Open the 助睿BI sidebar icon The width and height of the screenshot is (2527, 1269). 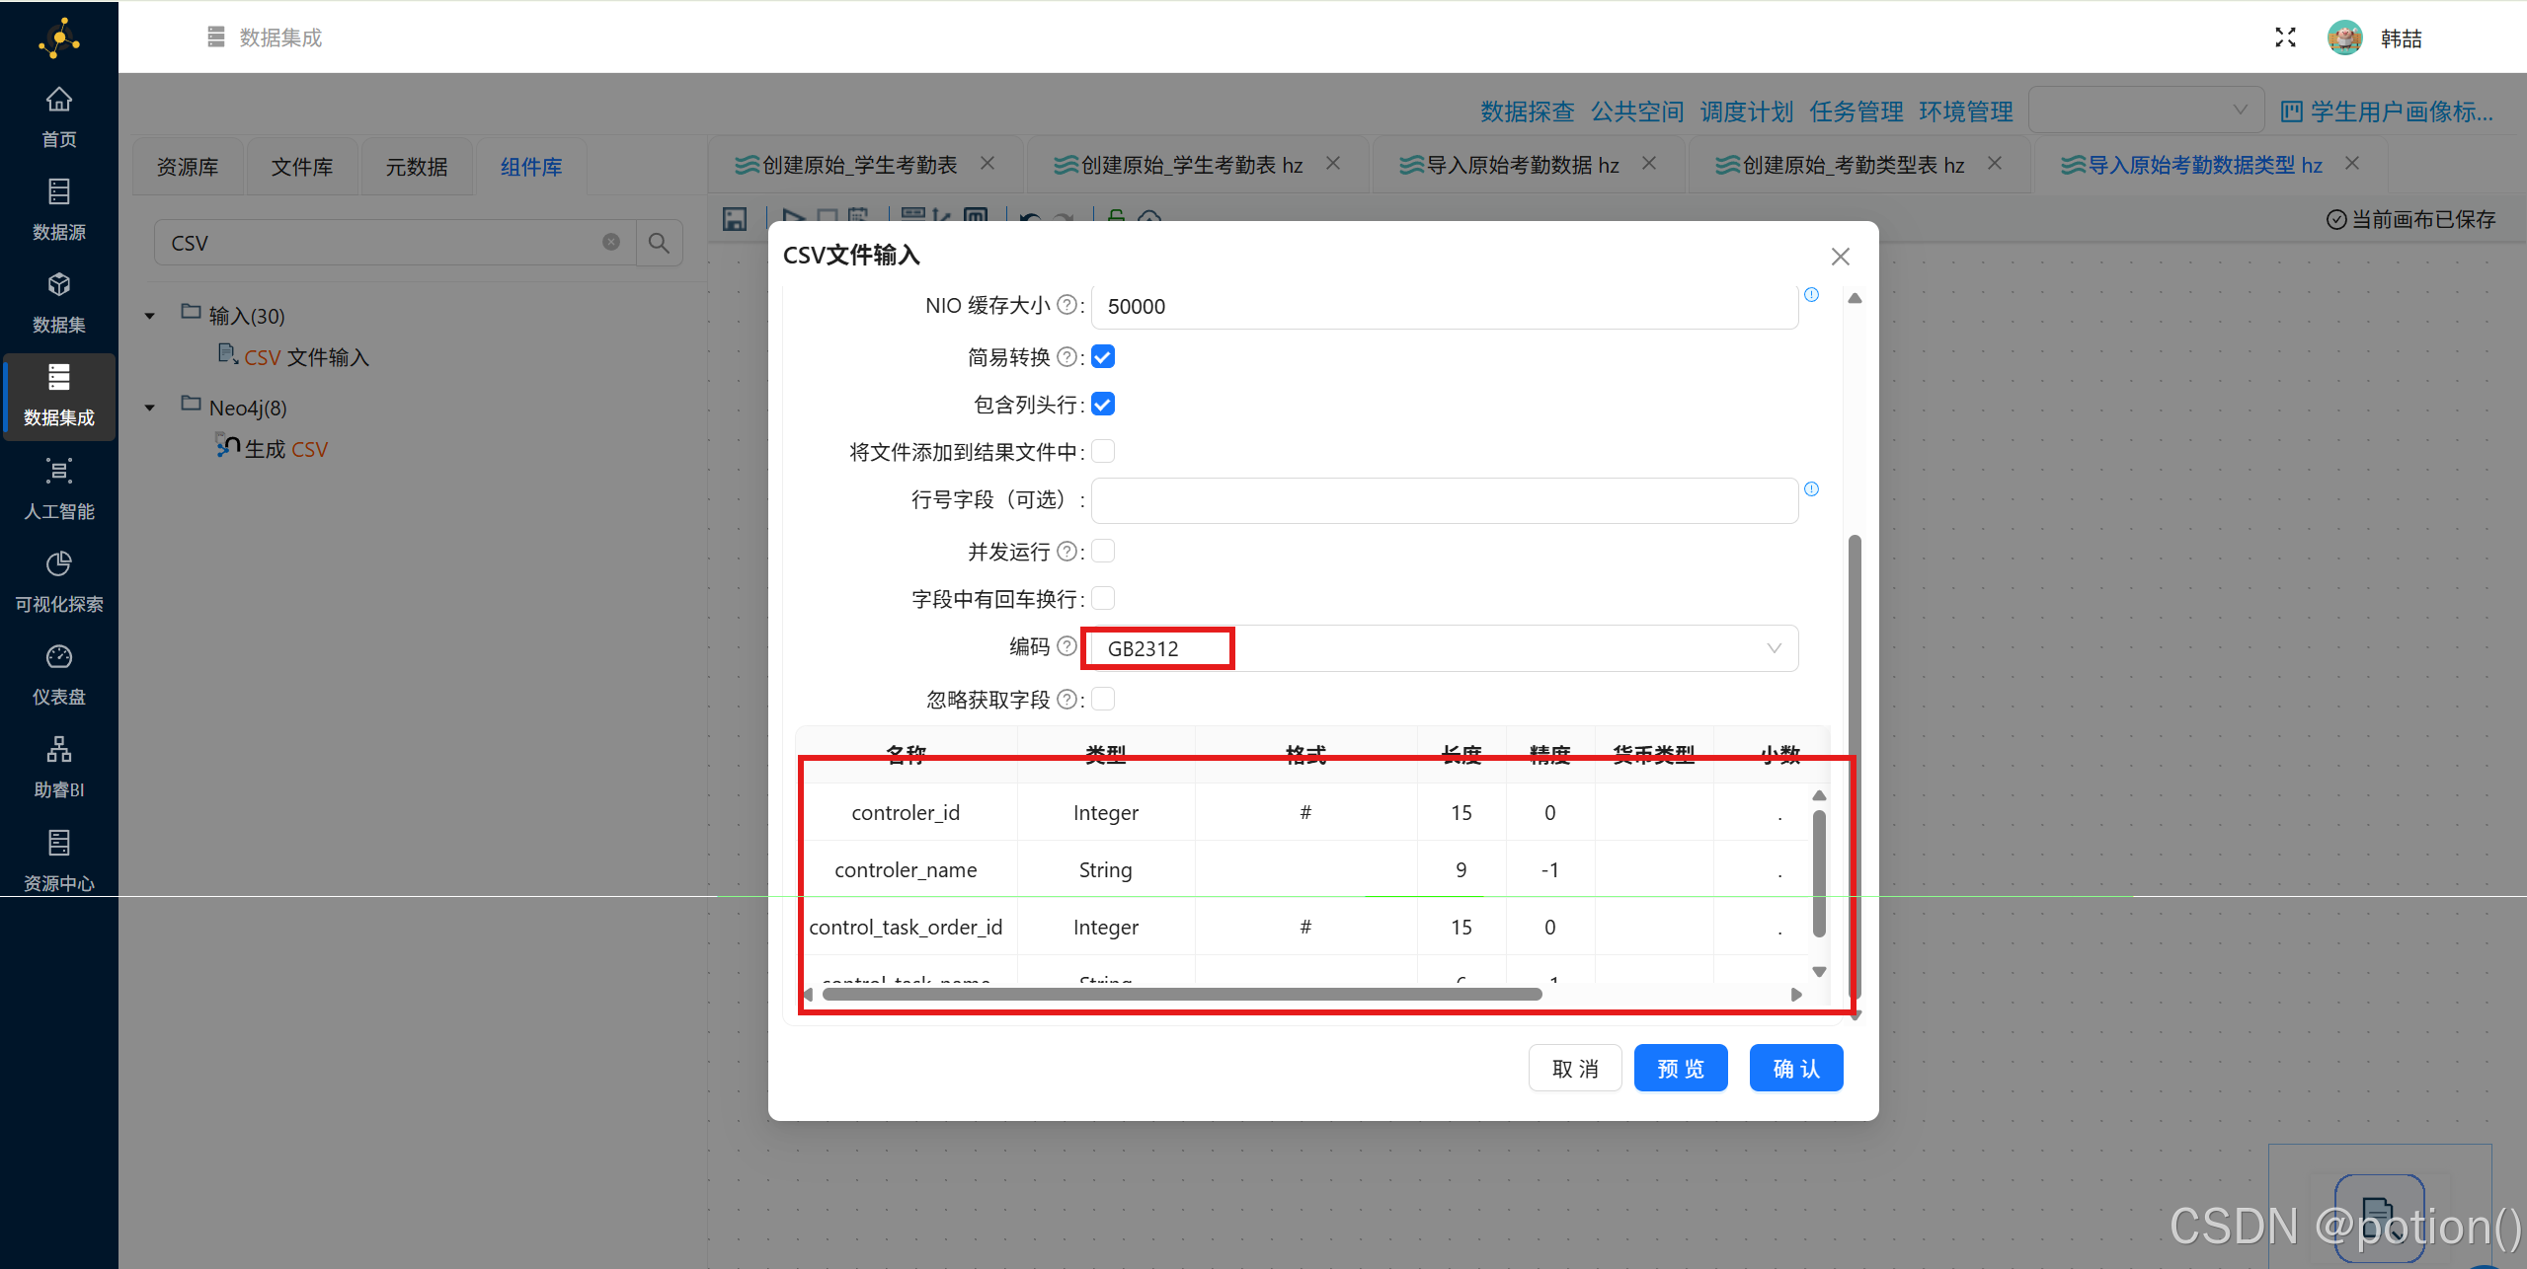[x=59, y=749]
